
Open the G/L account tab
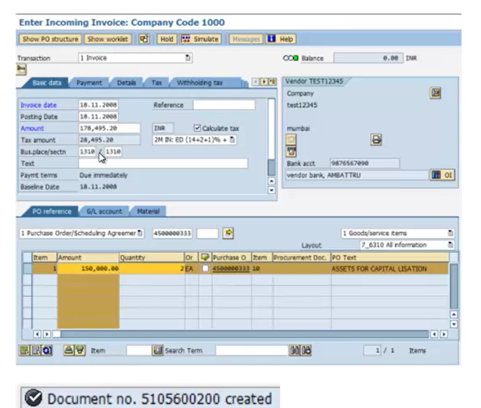click(104, 211)
